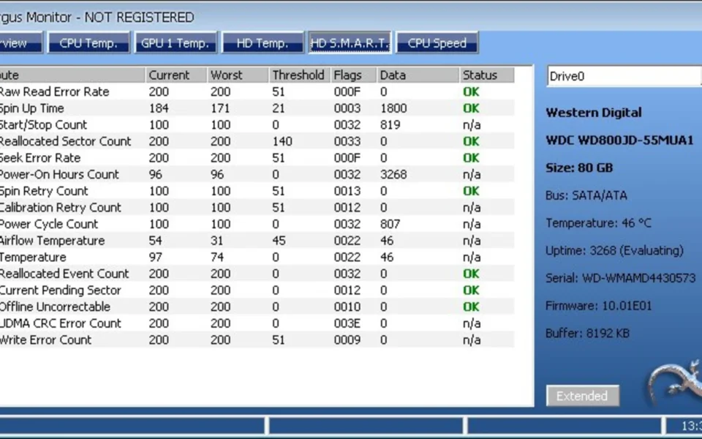Viewport: 702px width, 439px height.
Task: Click the Firmware: 10.01E01 text
Action: coord(599,306)
